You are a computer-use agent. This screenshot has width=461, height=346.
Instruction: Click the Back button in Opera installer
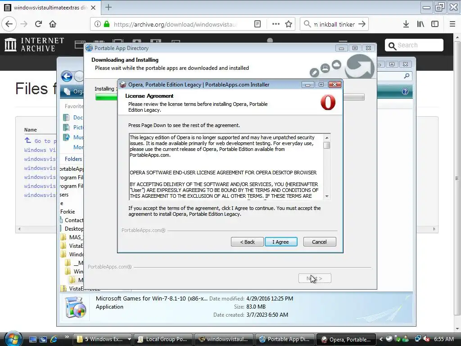[x=247, y=242]
